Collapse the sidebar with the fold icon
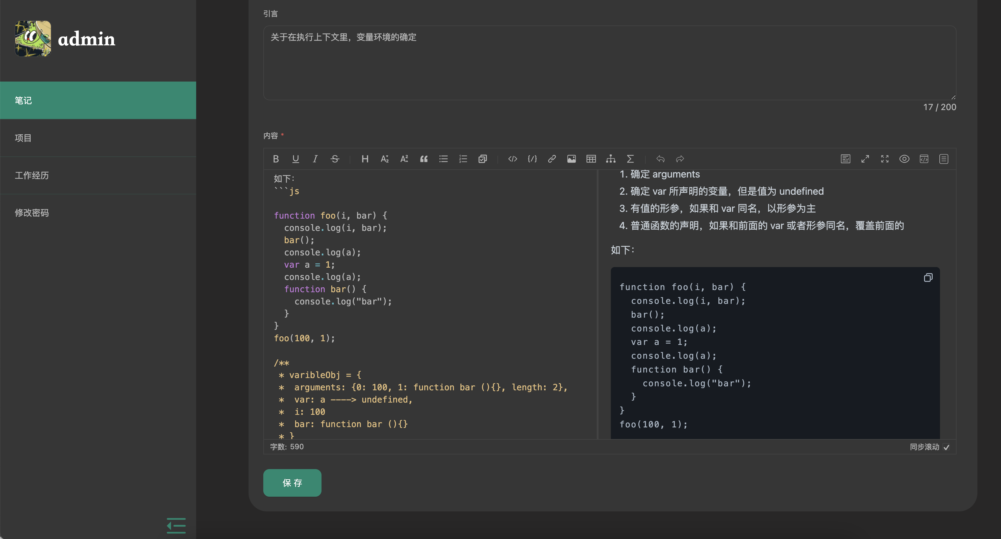 [x=176, y=526]
